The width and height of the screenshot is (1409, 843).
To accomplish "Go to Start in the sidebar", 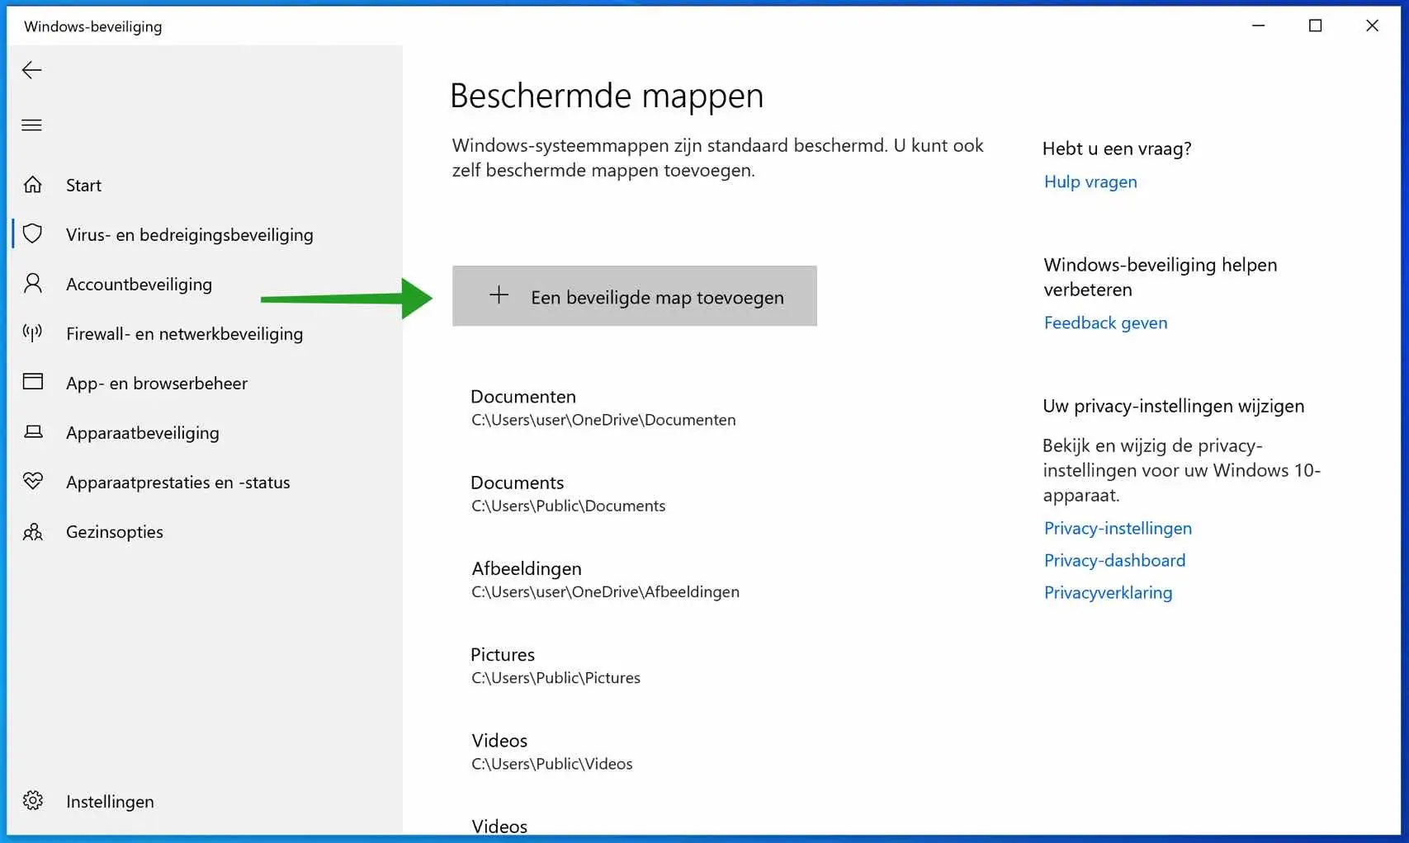I will click(83, 186).
